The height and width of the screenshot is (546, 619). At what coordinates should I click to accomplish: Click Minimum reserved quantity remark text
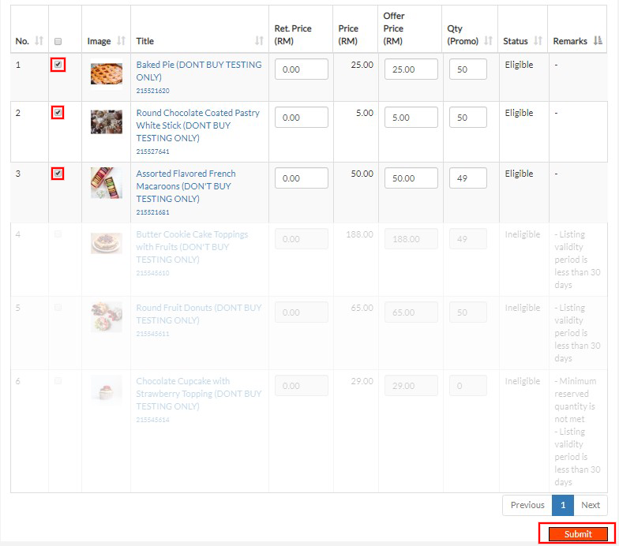coord(575,399)
